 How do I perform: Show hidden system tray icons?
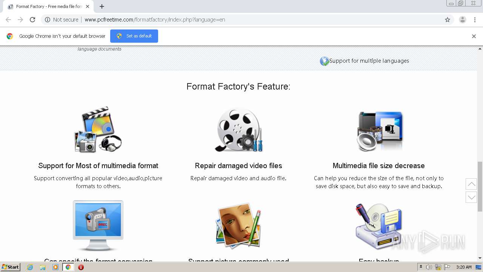pyautogui.click(x=421, y=267)
